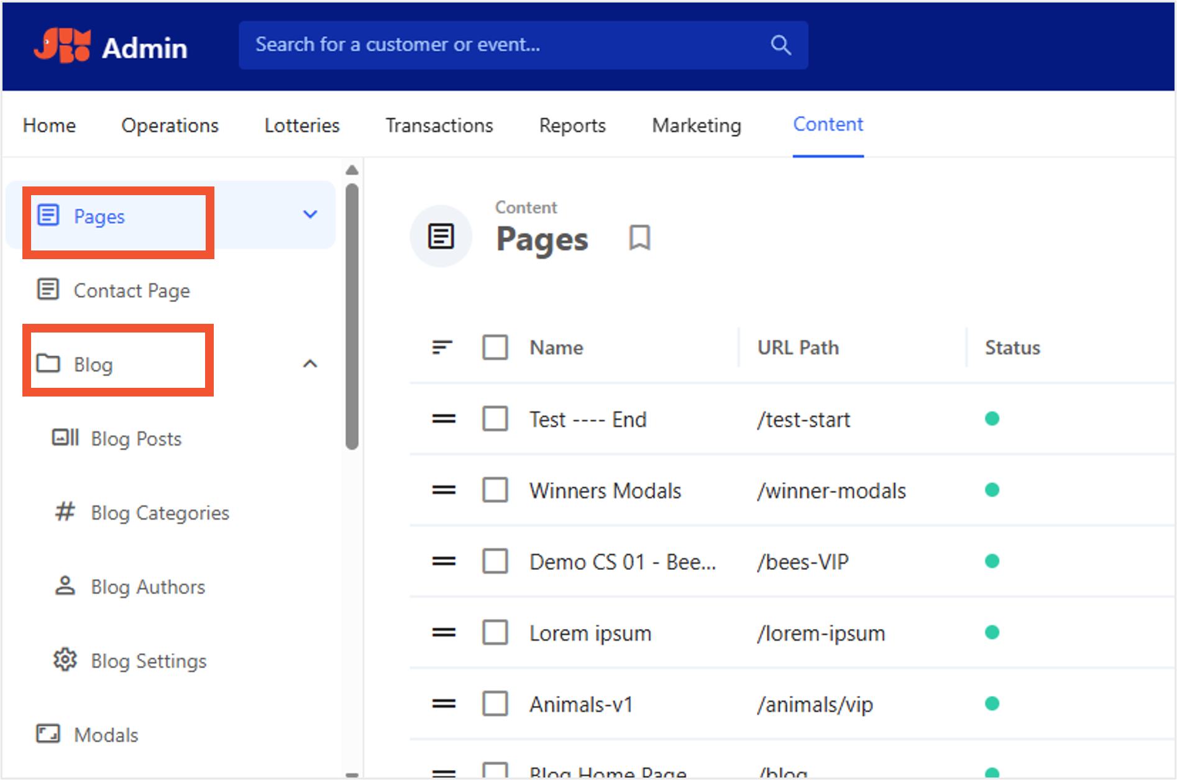Viewport: 1177px width, 780px height.
Task: Open the Animals-v1 page entry
Action: [x=581, y=704]
